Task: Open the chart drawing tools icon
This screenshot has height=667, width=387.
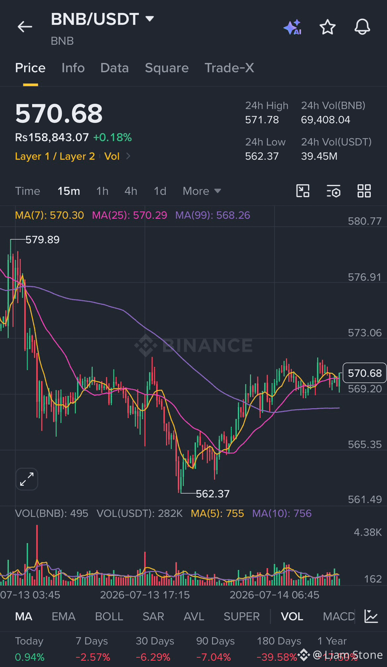Action: click(303, 191)
